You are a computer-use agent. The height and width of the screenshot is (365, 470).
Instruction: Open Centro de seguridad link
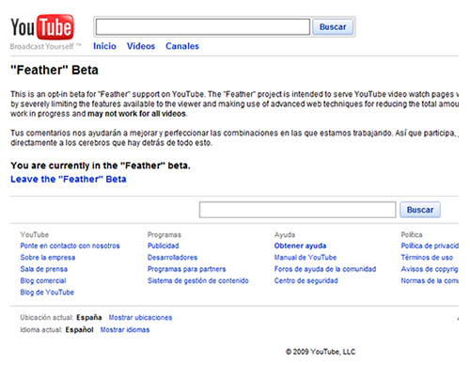coord(305,280)
